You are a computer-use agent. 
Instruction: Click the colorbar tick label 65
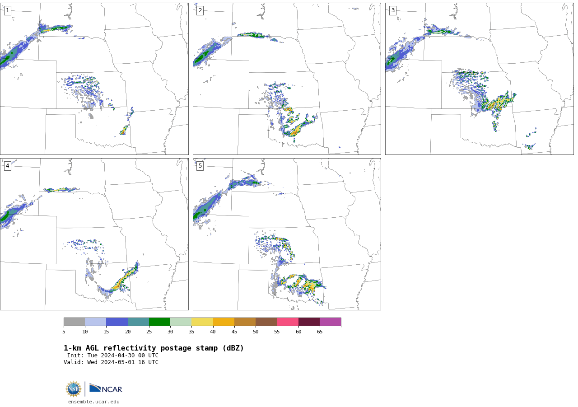(320, 332)
